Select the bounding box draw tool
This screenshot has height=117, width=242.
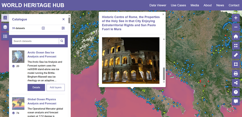tap(236, 64)
